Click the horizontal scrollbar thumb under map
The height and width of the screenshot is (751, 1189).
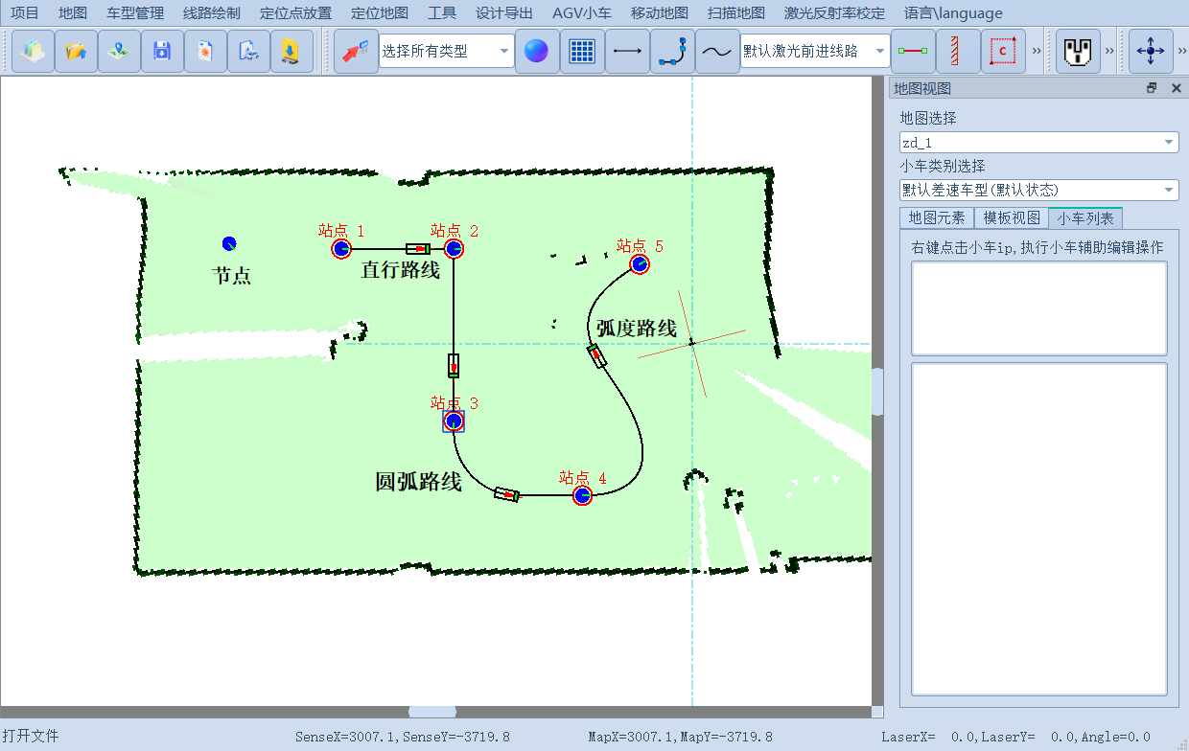pos(432,712)
